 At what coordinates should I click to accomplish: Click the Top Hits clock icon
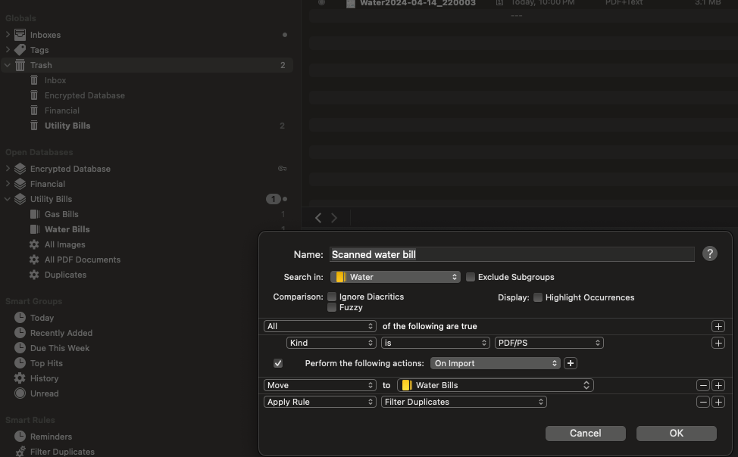pyautogui.click(x=20, y=362)
